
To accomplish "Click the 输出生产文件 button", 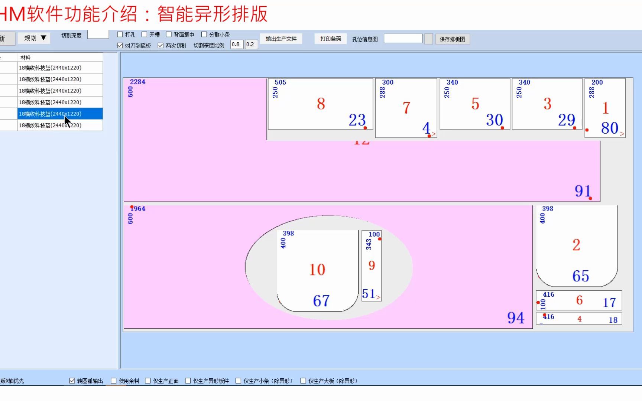I will [x=281, y=38].
